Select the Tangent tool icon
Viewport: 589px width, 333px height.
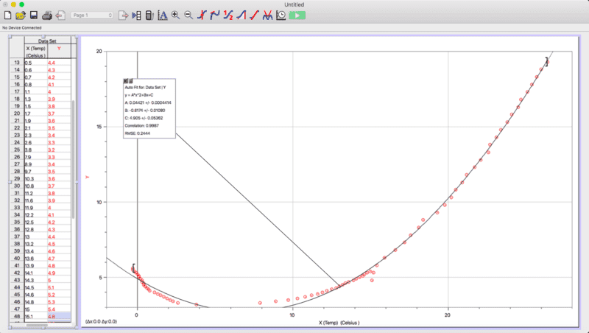[215, 15]
